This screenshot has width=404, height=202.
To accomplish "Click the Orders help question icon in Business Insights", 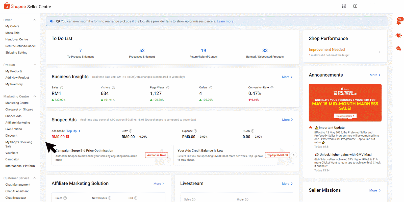I will [x=211, y=88].
